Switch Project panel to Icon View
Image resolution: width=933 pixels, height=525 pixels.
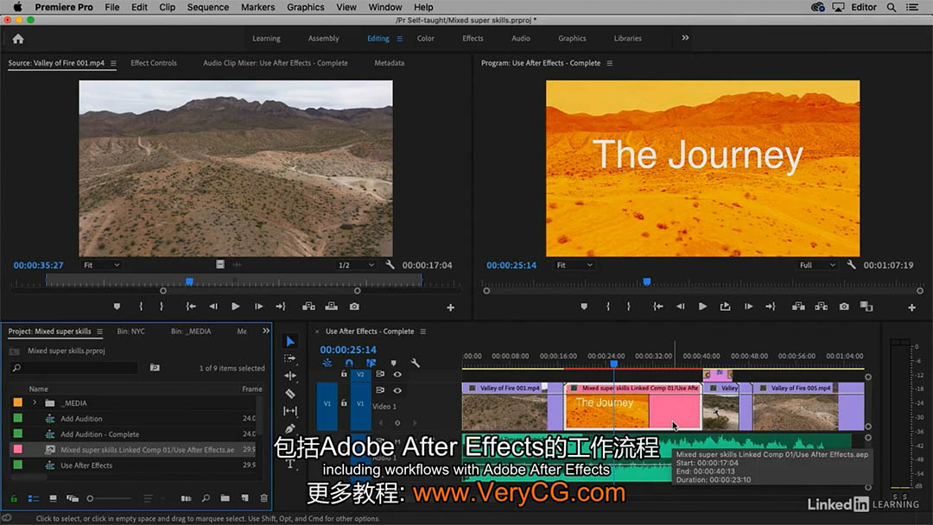(x=53, y=498)
